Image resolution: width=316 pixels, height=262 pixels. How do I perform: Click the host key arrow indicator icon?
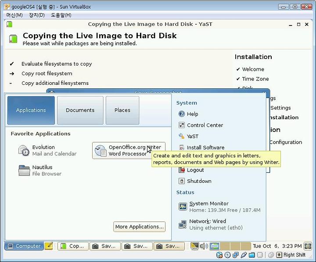tap(279, 255)
